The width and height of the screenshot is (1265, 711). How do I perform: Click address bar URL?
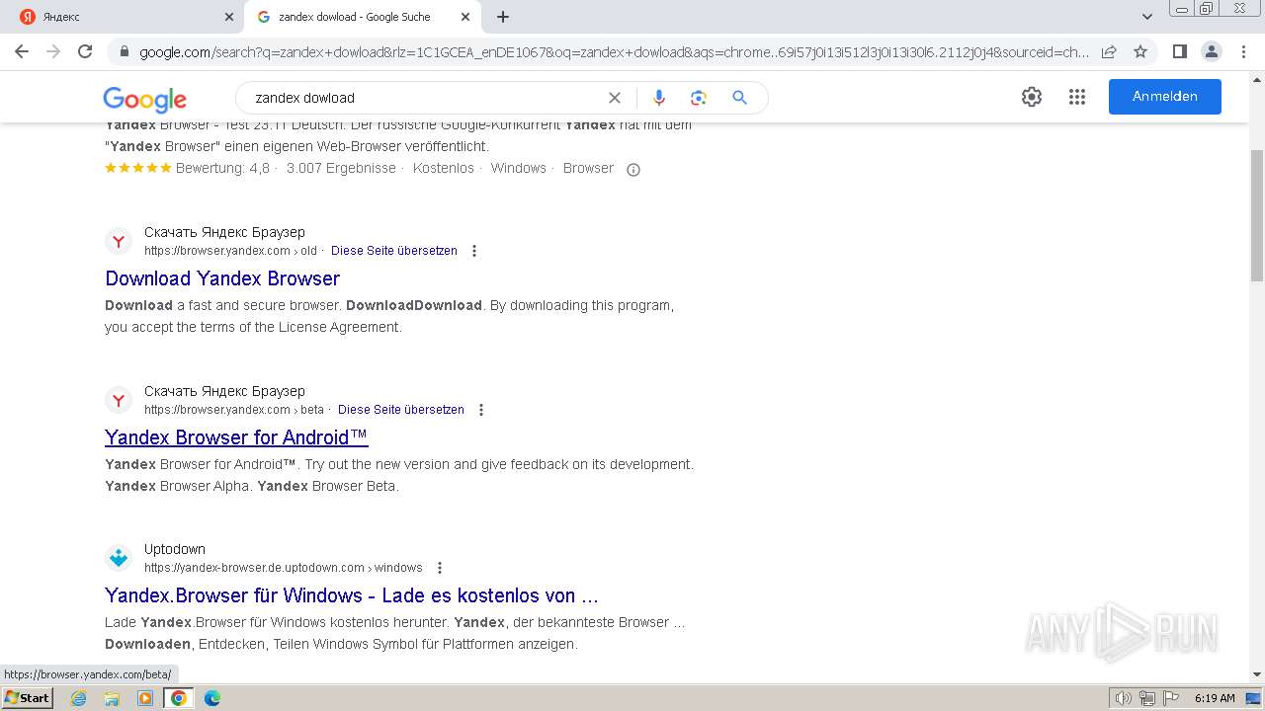point(614,51)
